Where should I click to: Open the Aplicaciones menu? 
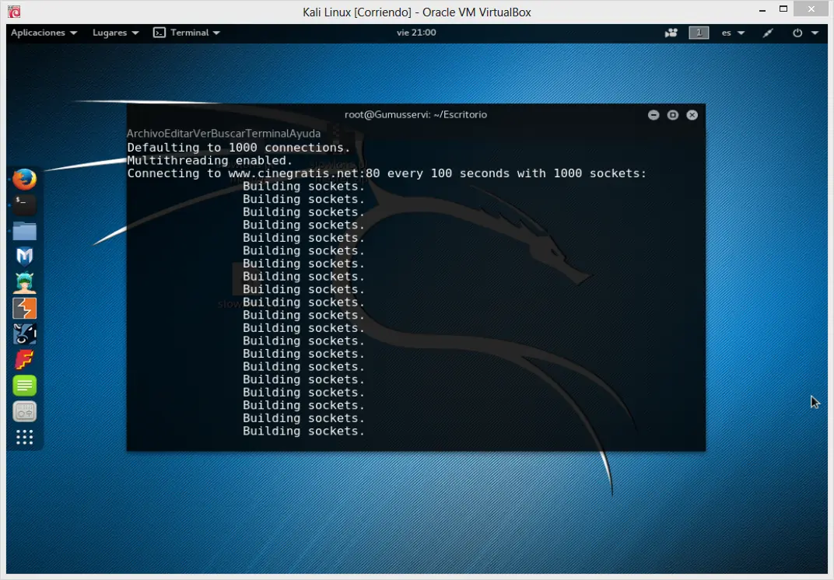[44, 33]
